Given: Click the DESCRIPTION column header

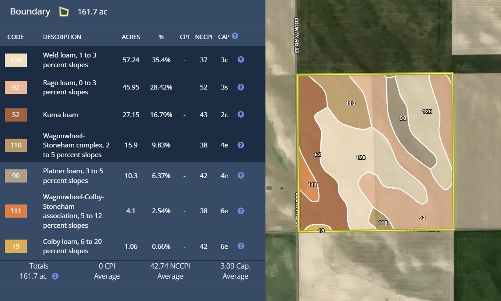Looking at the screenshot, I should [x=62, y=37].
